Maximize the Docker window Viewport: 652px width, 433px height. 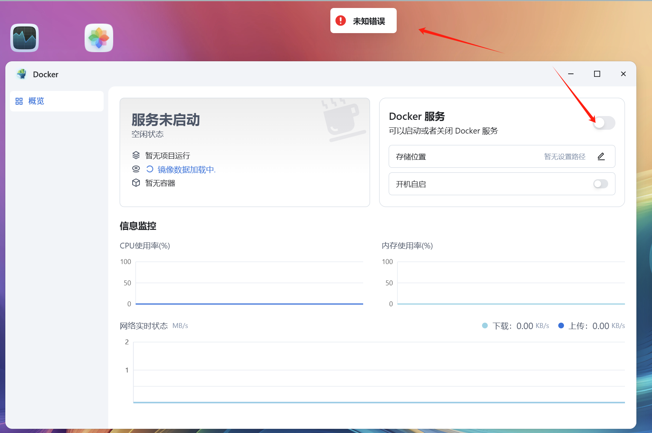click(x=597, y=74)
